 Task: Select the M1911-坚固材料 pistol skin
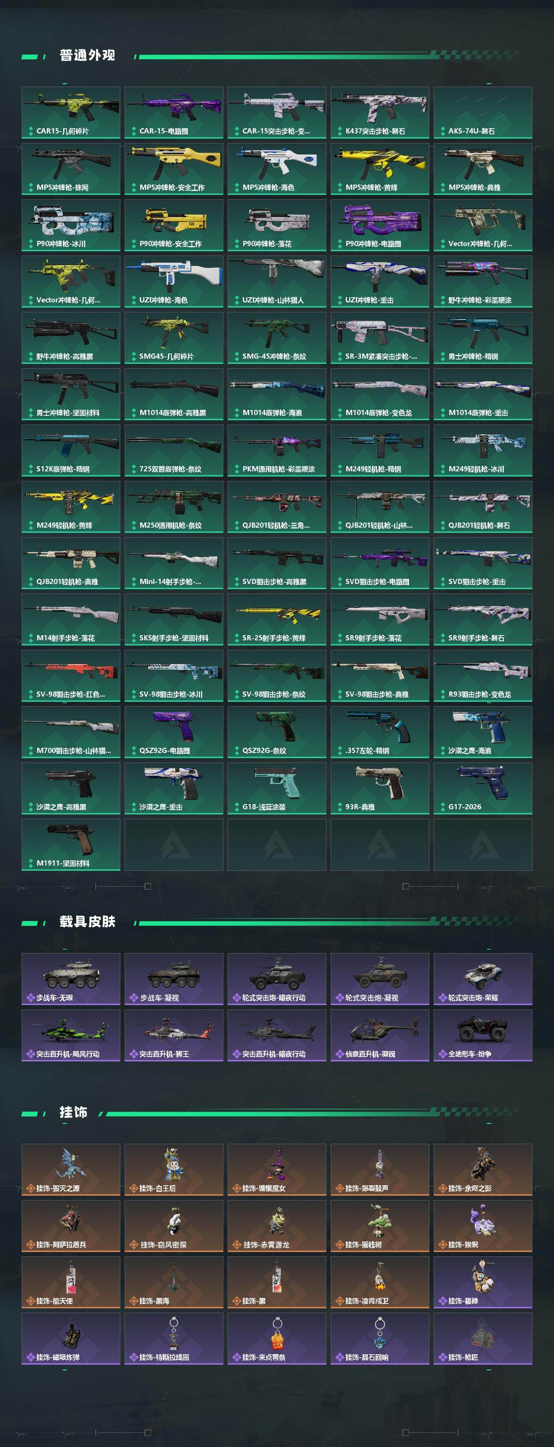point(71,845)
